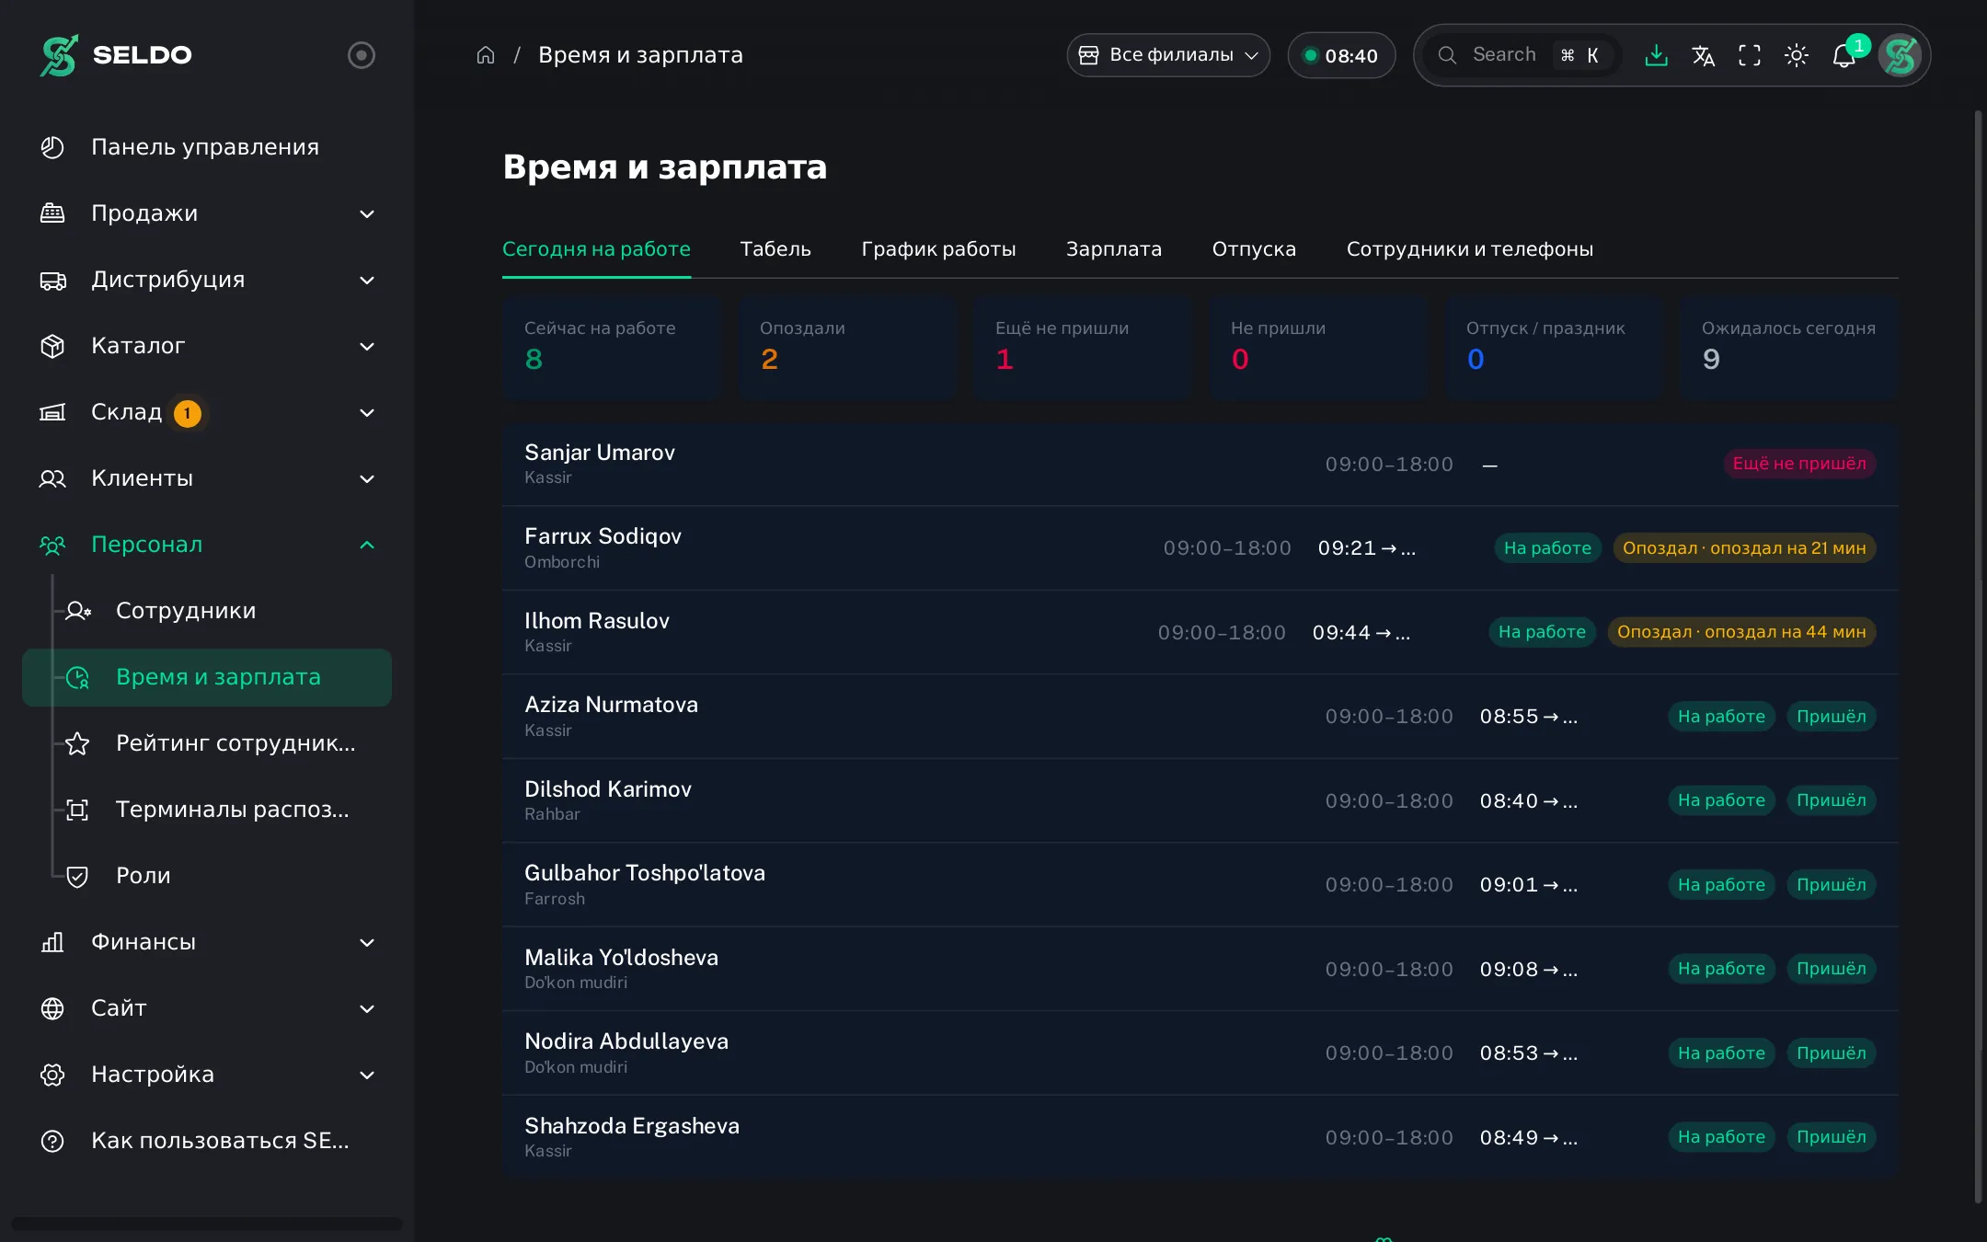Image resolution: width=1987 pixels, height=1242 pixels.
Task: Switch to the Зарплата tab
Action: point(1114,249)
